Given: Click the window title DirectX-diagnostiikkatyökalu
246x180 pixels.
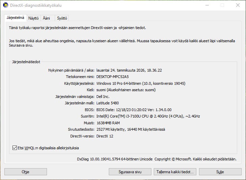Looking at the screenshot, I should (x=36, y=5).
